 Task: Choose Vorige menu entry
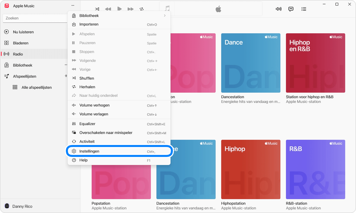(119, 69)
